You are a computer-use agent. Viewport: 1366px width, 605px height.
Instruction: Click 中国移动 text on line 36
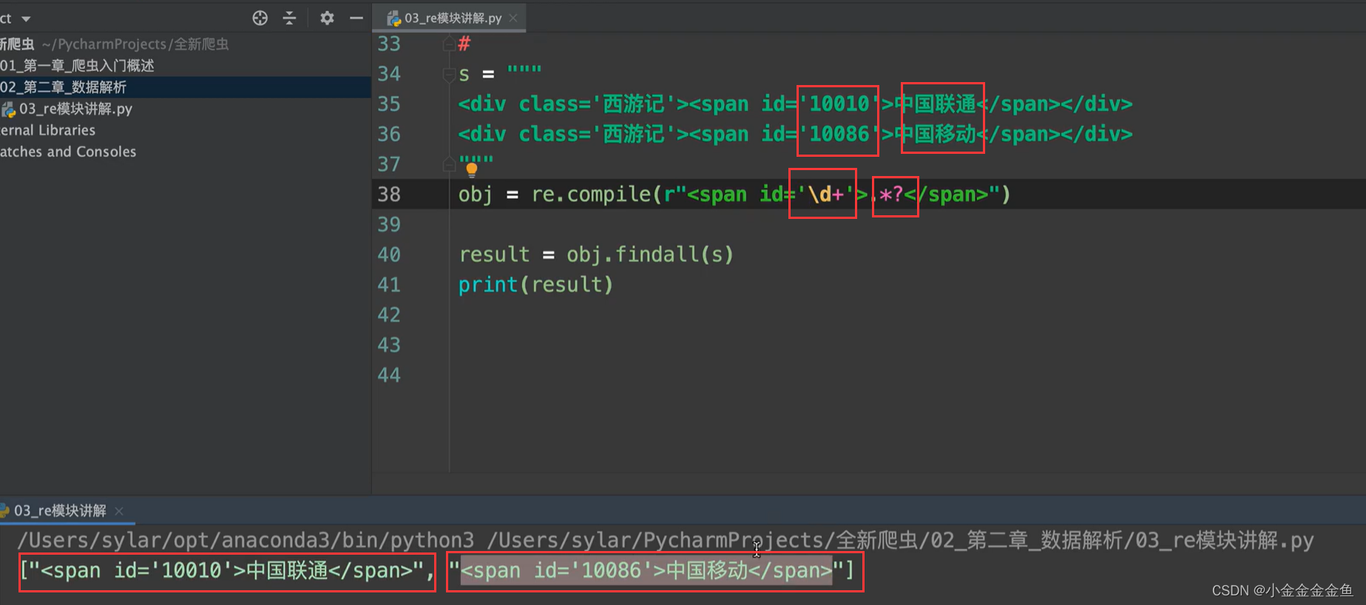936,135
